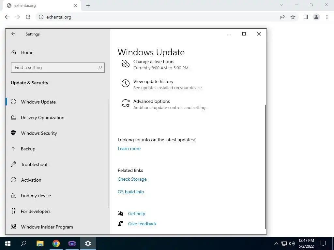The image size is (334, 250).
Task: Click the Home house icon
Action: click(x=14, y=52)
